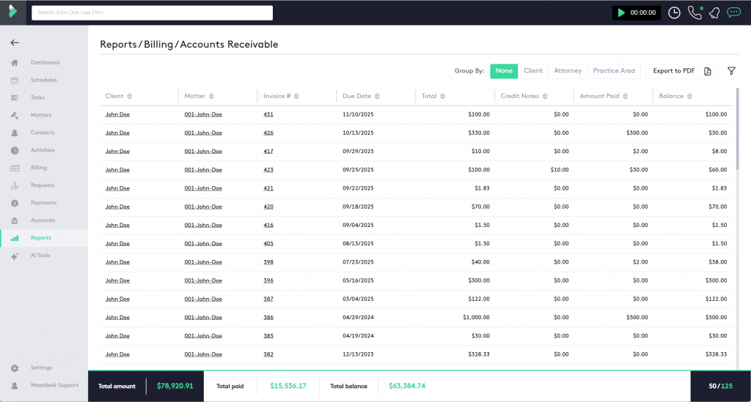The width and height of the screenshot is (751, 402).
Task: Click the Settings gear icon
Action: coord(15,368)
